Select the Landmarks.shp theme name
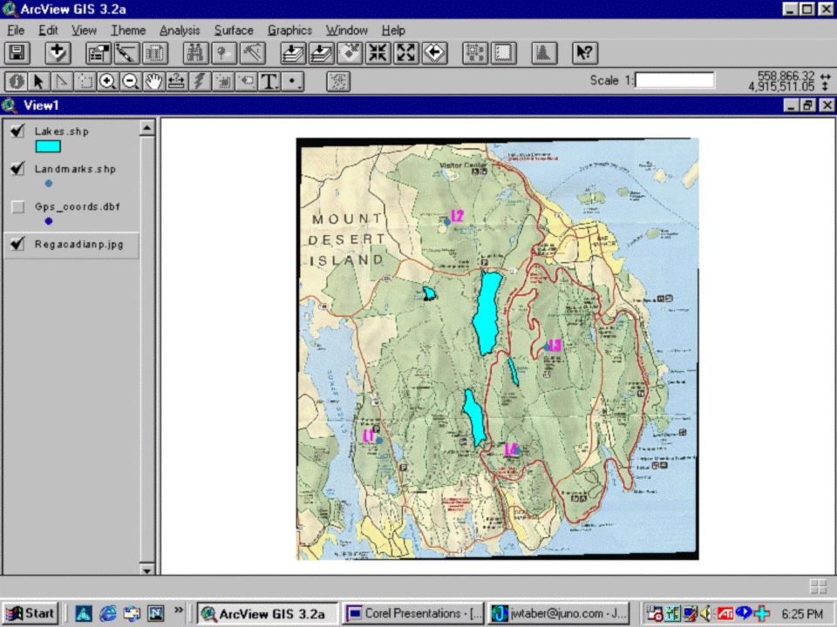 coord(75,169)
